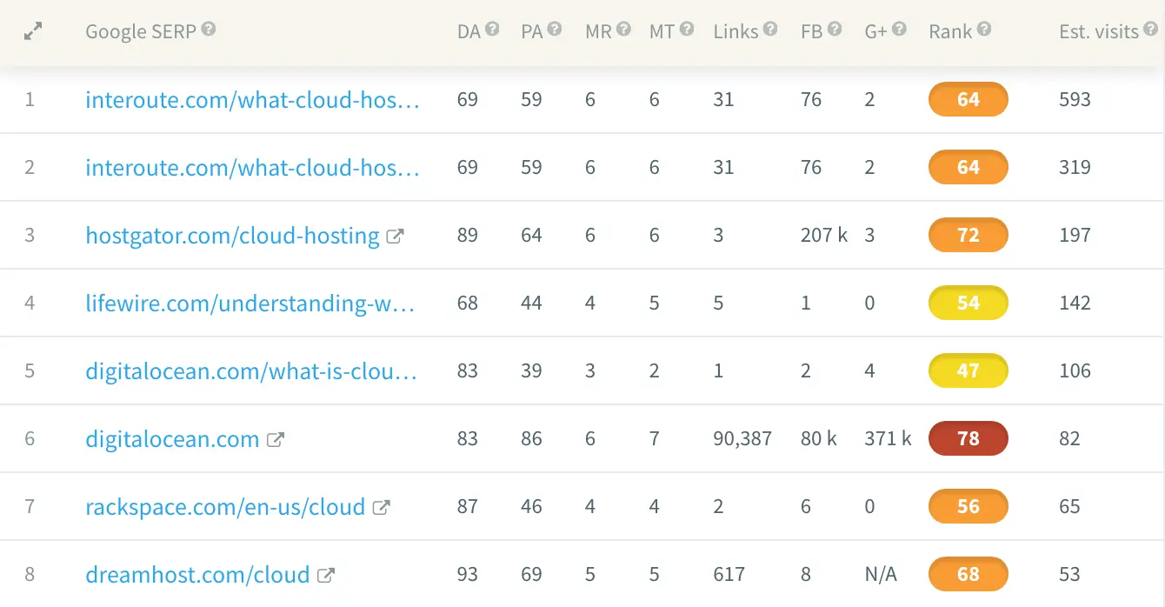This screenshot has width=1165, height=607.
Task: Open the Google SERP help question mark
Action: (x=209, y=29)
